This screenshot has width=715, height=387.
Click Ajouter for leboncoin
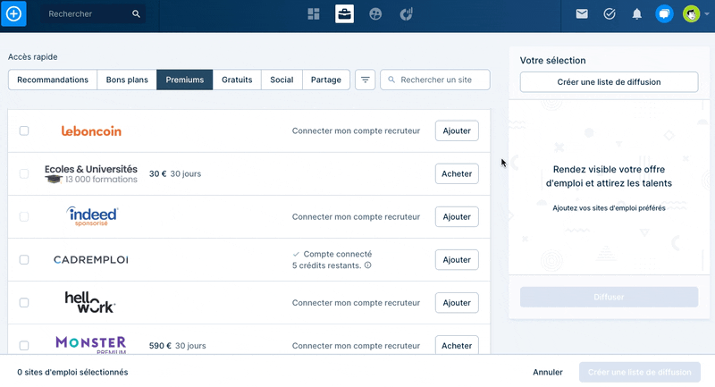[x=457, y=130]
